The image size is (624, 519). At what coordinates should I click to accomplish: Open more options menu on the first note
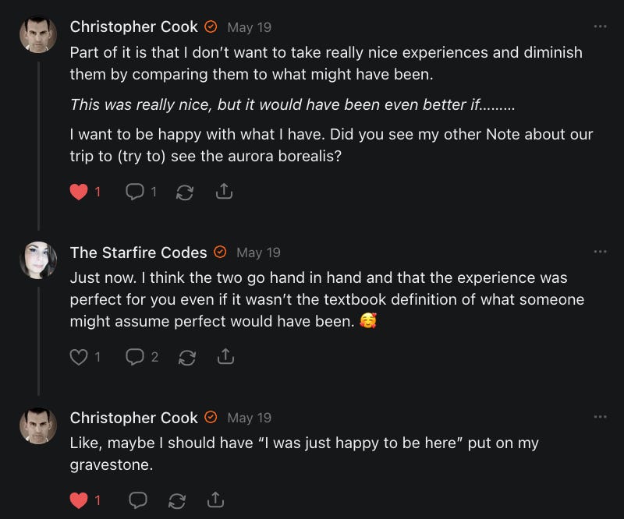point(600,26)
